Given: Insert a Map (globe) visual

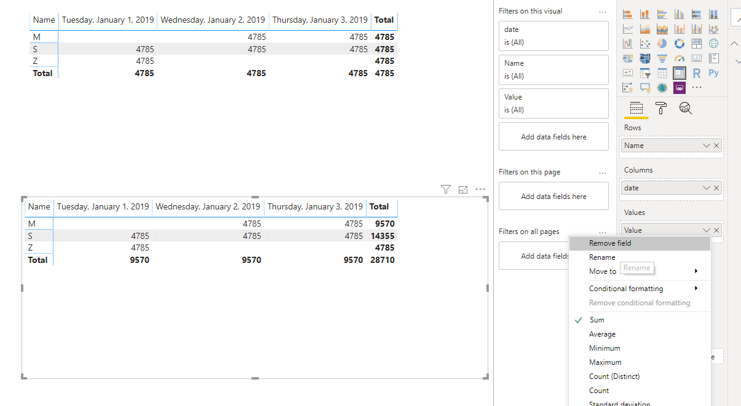Looking at the screenshot, I should coord(713,44).
